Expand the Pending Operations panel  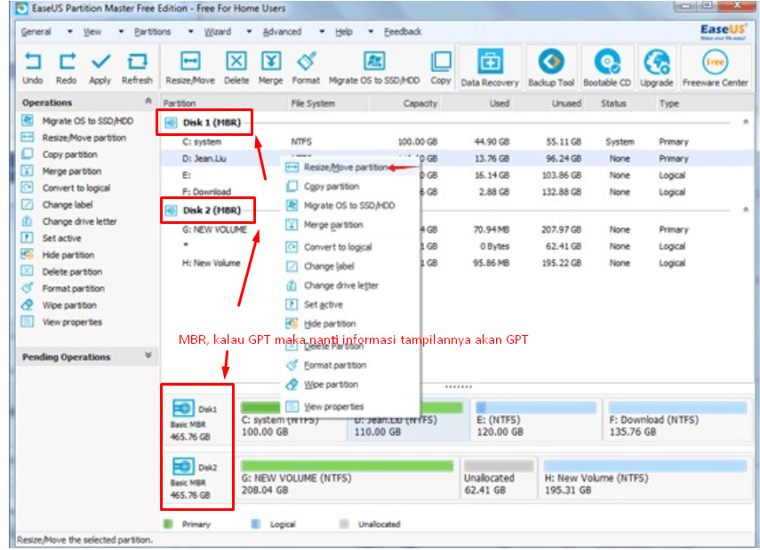pos(148,355)
